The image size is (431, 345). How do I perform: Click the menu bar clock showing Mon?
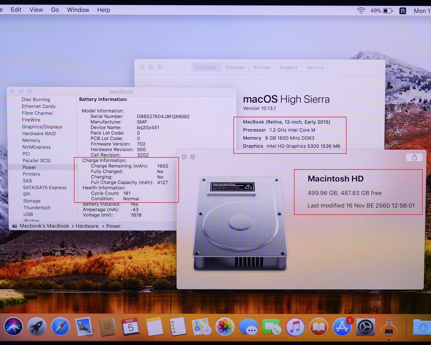click(x=422, y=11)
